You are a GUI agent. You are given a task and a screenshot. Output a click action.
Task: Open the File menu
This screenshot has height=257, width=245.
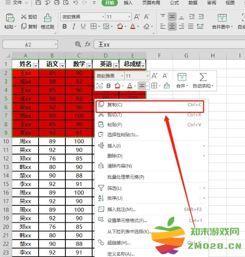point(17,2)
